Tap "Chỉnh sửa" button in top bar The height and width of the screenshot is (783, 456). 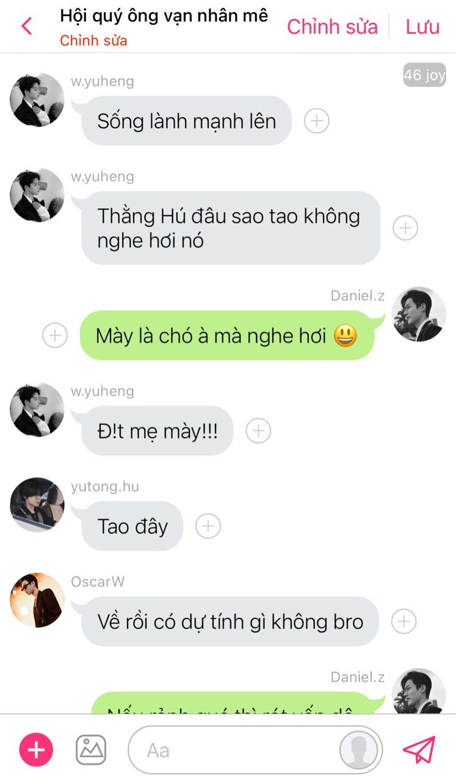pyautogui.click(x=332, y=26)
